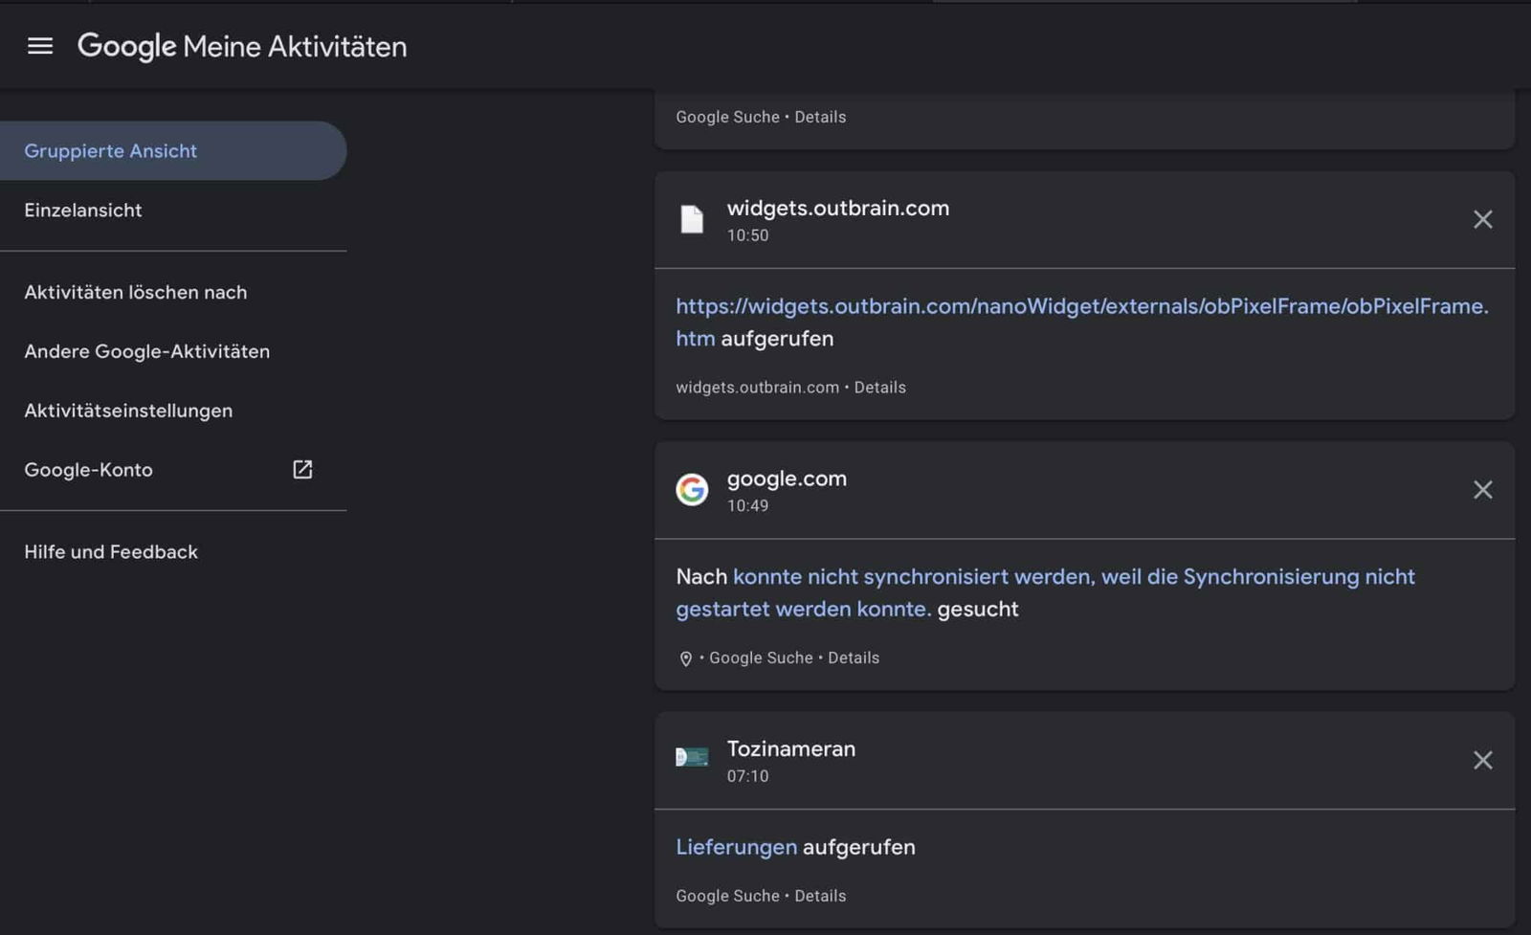
Task: Open Details in the topmost partial card
Action: [820, 118]
